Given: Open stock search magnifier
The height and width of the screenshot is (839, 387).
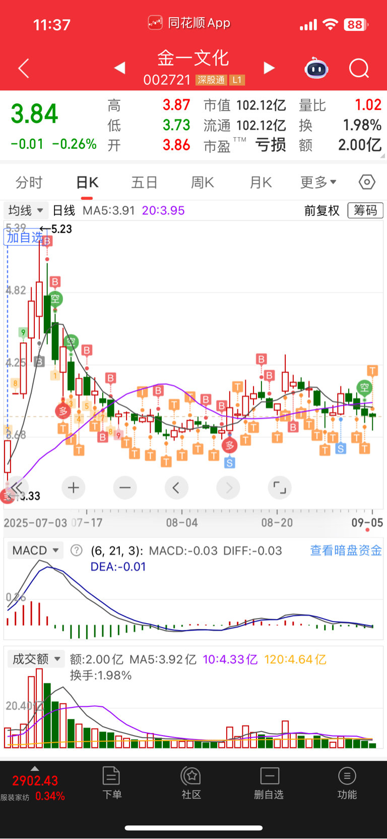Looking at the screenshot, I should pos(359,68).
